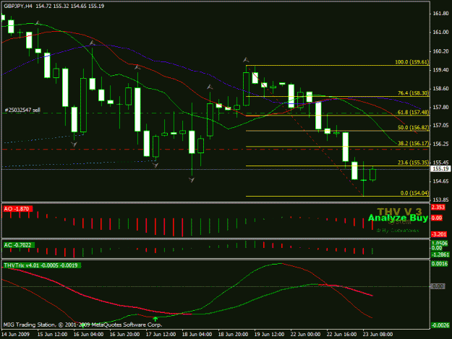
Task: Select the 76.4 (158.30) Fibonacci level label
Action: [414, 93]
